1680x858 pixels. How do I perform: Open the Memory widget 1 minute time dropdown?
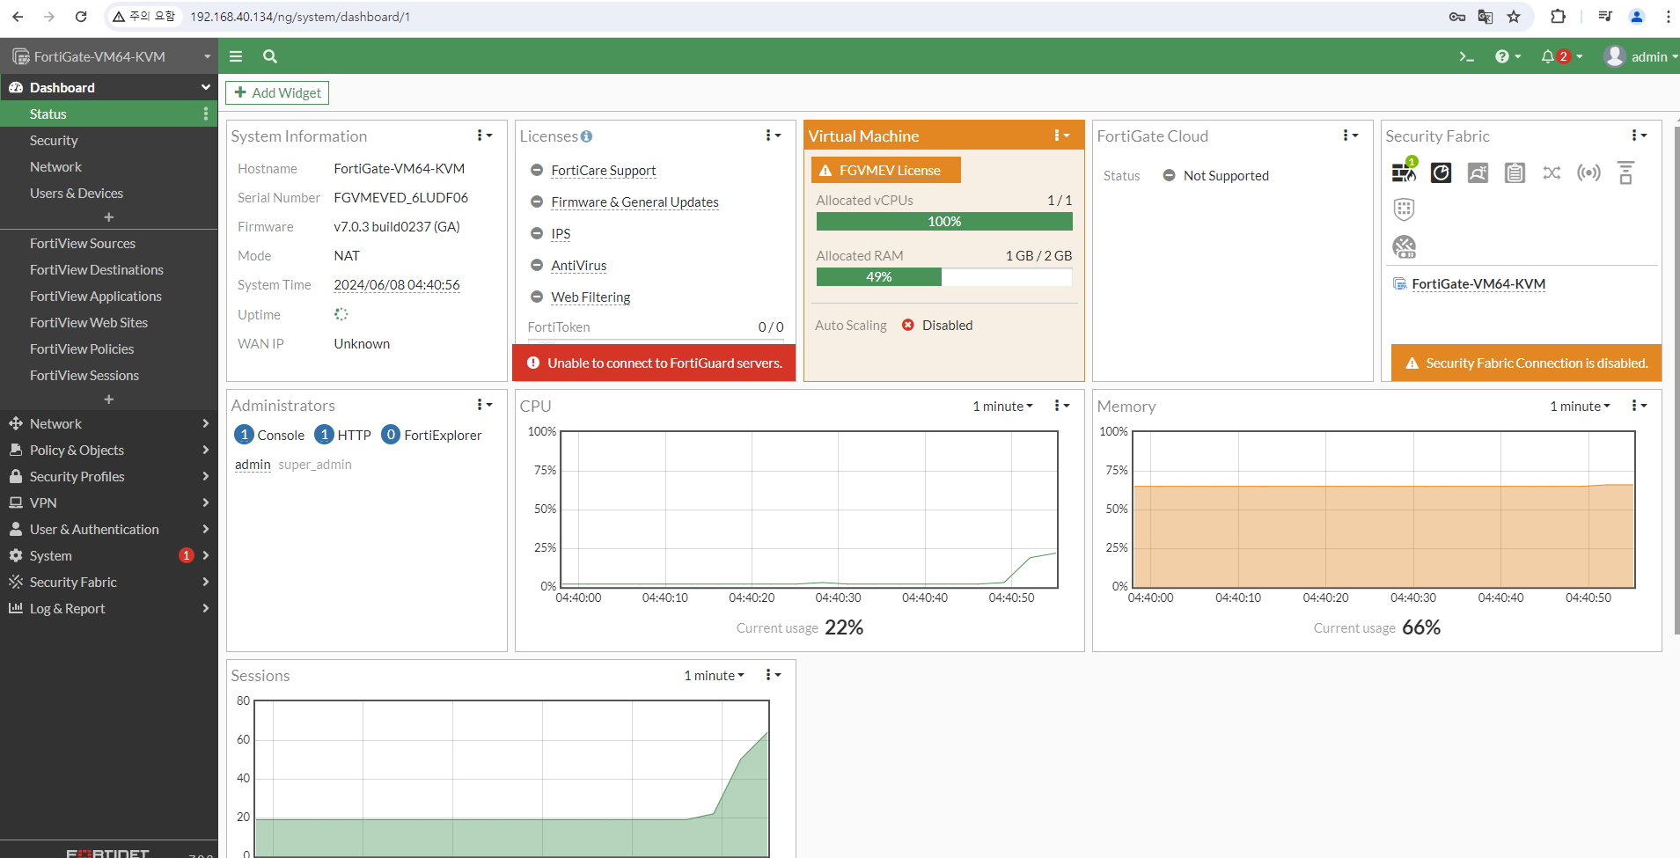pyautogui.click(x=1580, y=406)
